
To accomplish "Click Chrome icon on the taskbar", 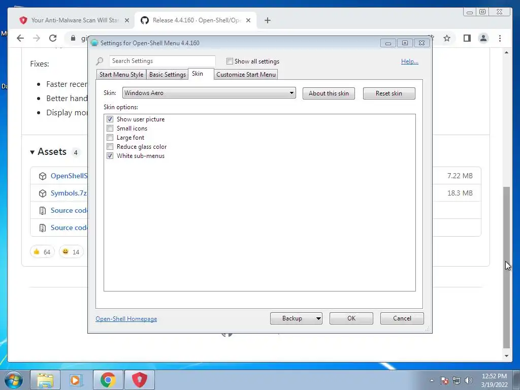I will pyautogui.click(x=108, y=380).
